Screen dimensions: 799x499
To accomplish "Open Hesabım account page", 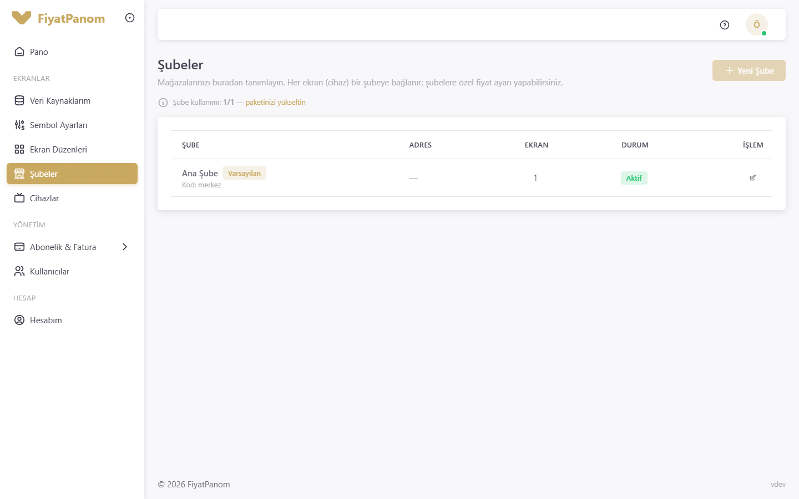I will (x=72, y=320).
